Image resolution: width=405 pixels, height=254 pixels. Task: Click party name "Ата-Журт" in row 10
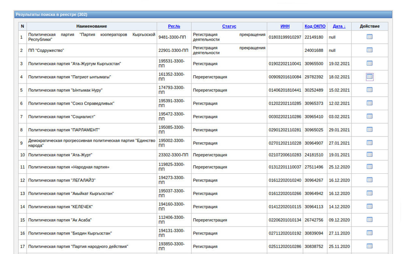[60, 155]
